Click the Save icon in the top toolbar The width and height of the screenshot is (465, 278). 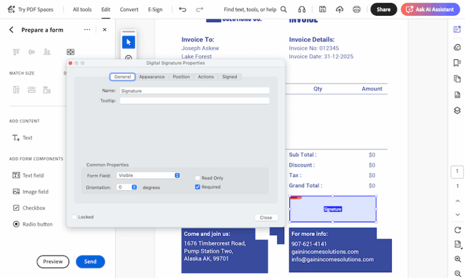(x=323, y=10)
